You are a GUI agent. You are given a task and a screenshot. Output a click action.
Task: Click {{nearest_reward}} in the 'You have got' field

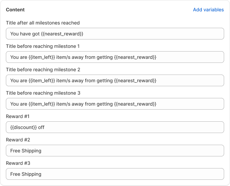click(62, 34)
